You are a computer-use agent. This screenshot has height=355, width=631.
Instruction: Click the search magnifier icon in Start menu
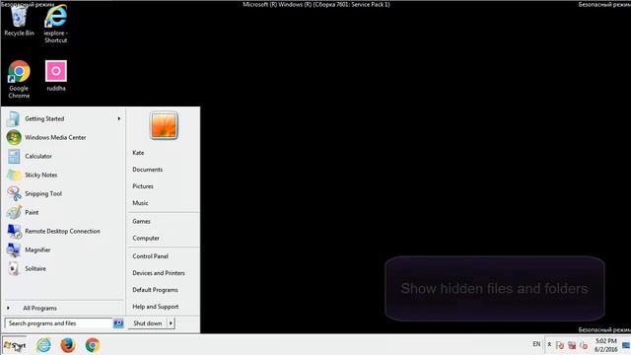click(118, 323)
